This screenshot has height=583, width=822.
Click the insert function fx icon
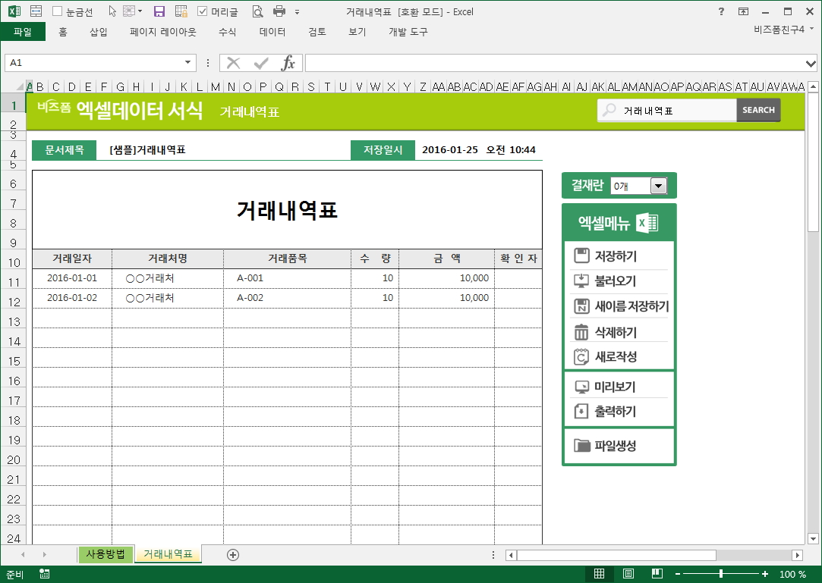click(x=288, y=63)
